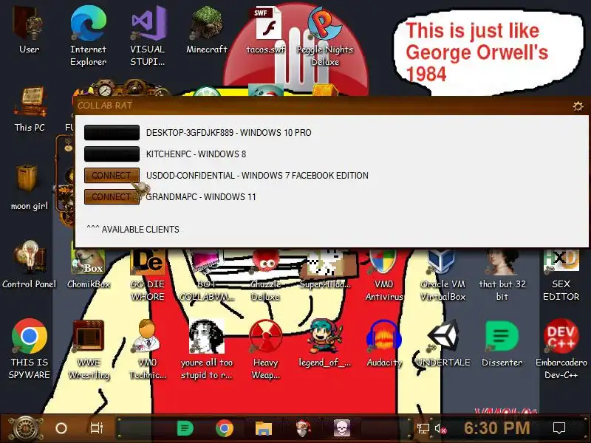
Task: Click muted volume icon in tray
Action: click(440, 428)
